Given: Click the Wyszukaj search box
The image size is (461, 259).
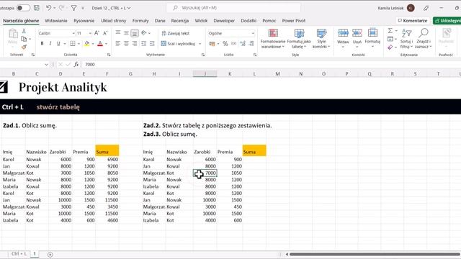Looking at the screenshot, I should [233, 8].
